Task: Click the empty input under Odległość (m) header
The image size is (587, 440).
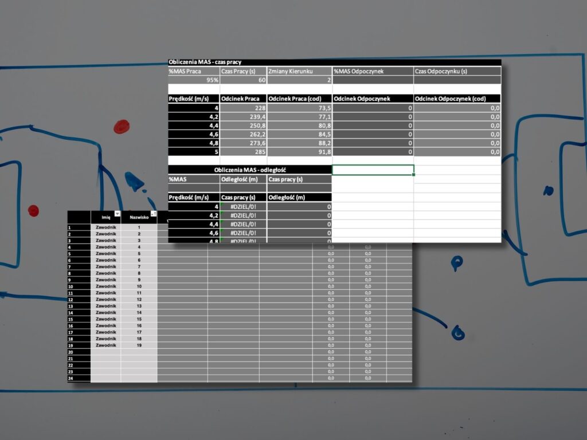Action: (x=243, y=187)
